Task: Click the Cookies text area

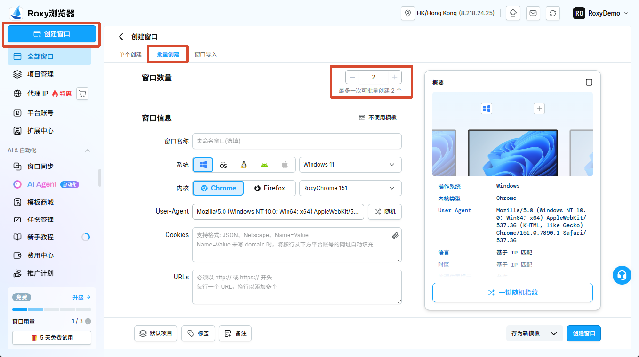Action: pos(297,245)
